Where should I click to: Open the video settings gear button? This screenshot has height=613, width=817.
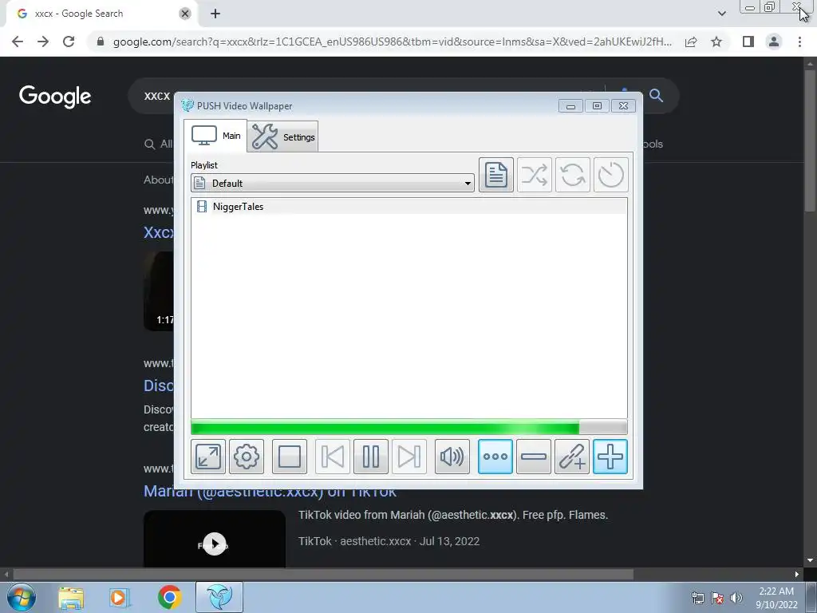tap(246, 457)
